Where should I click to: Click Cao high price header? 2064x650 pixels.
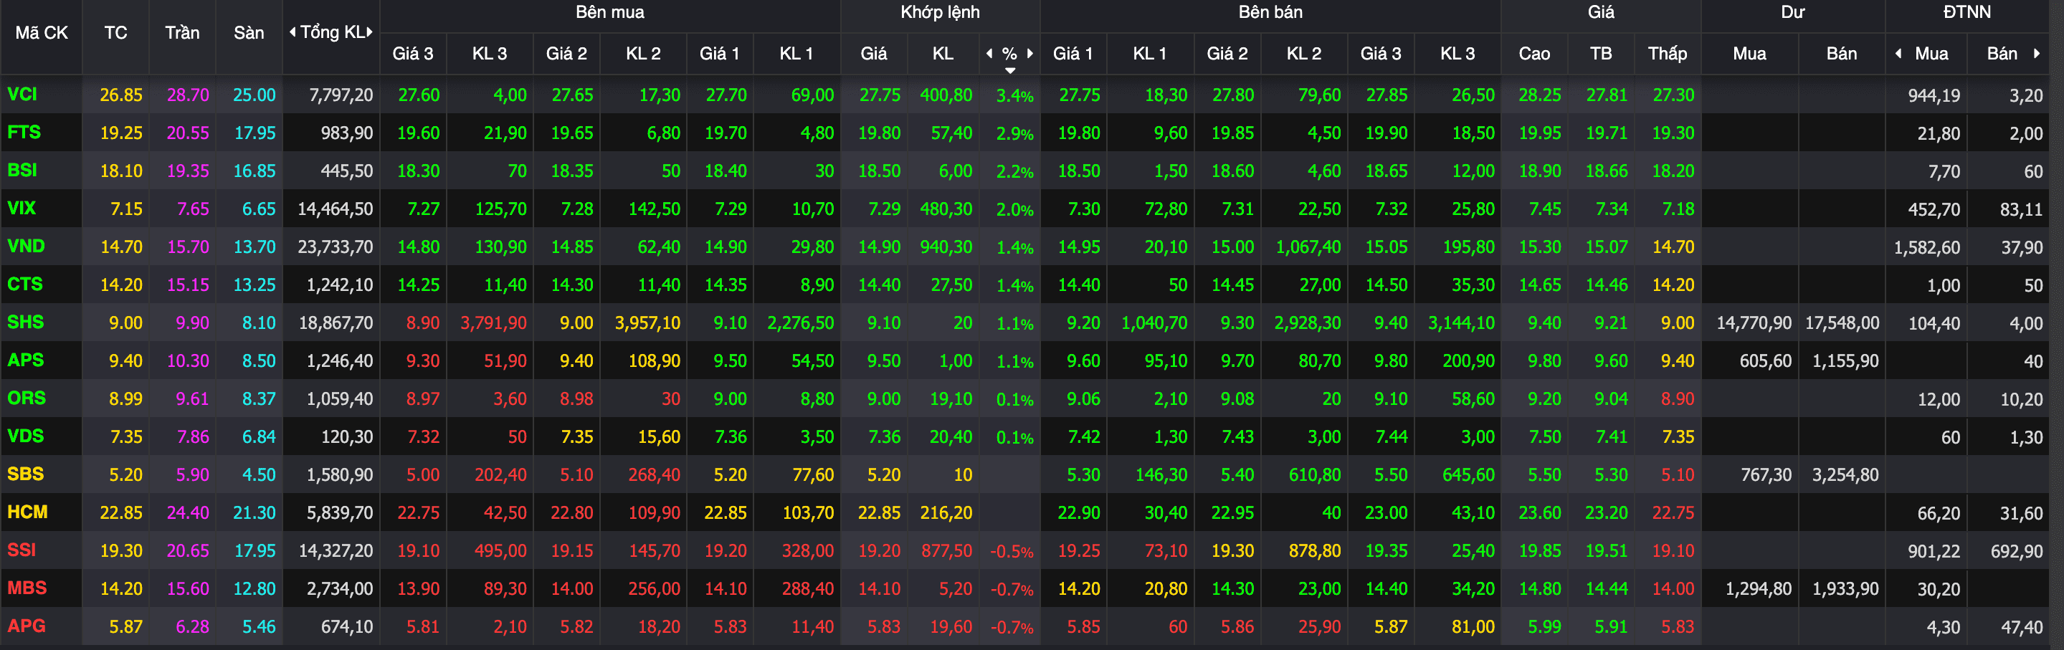1534,54
